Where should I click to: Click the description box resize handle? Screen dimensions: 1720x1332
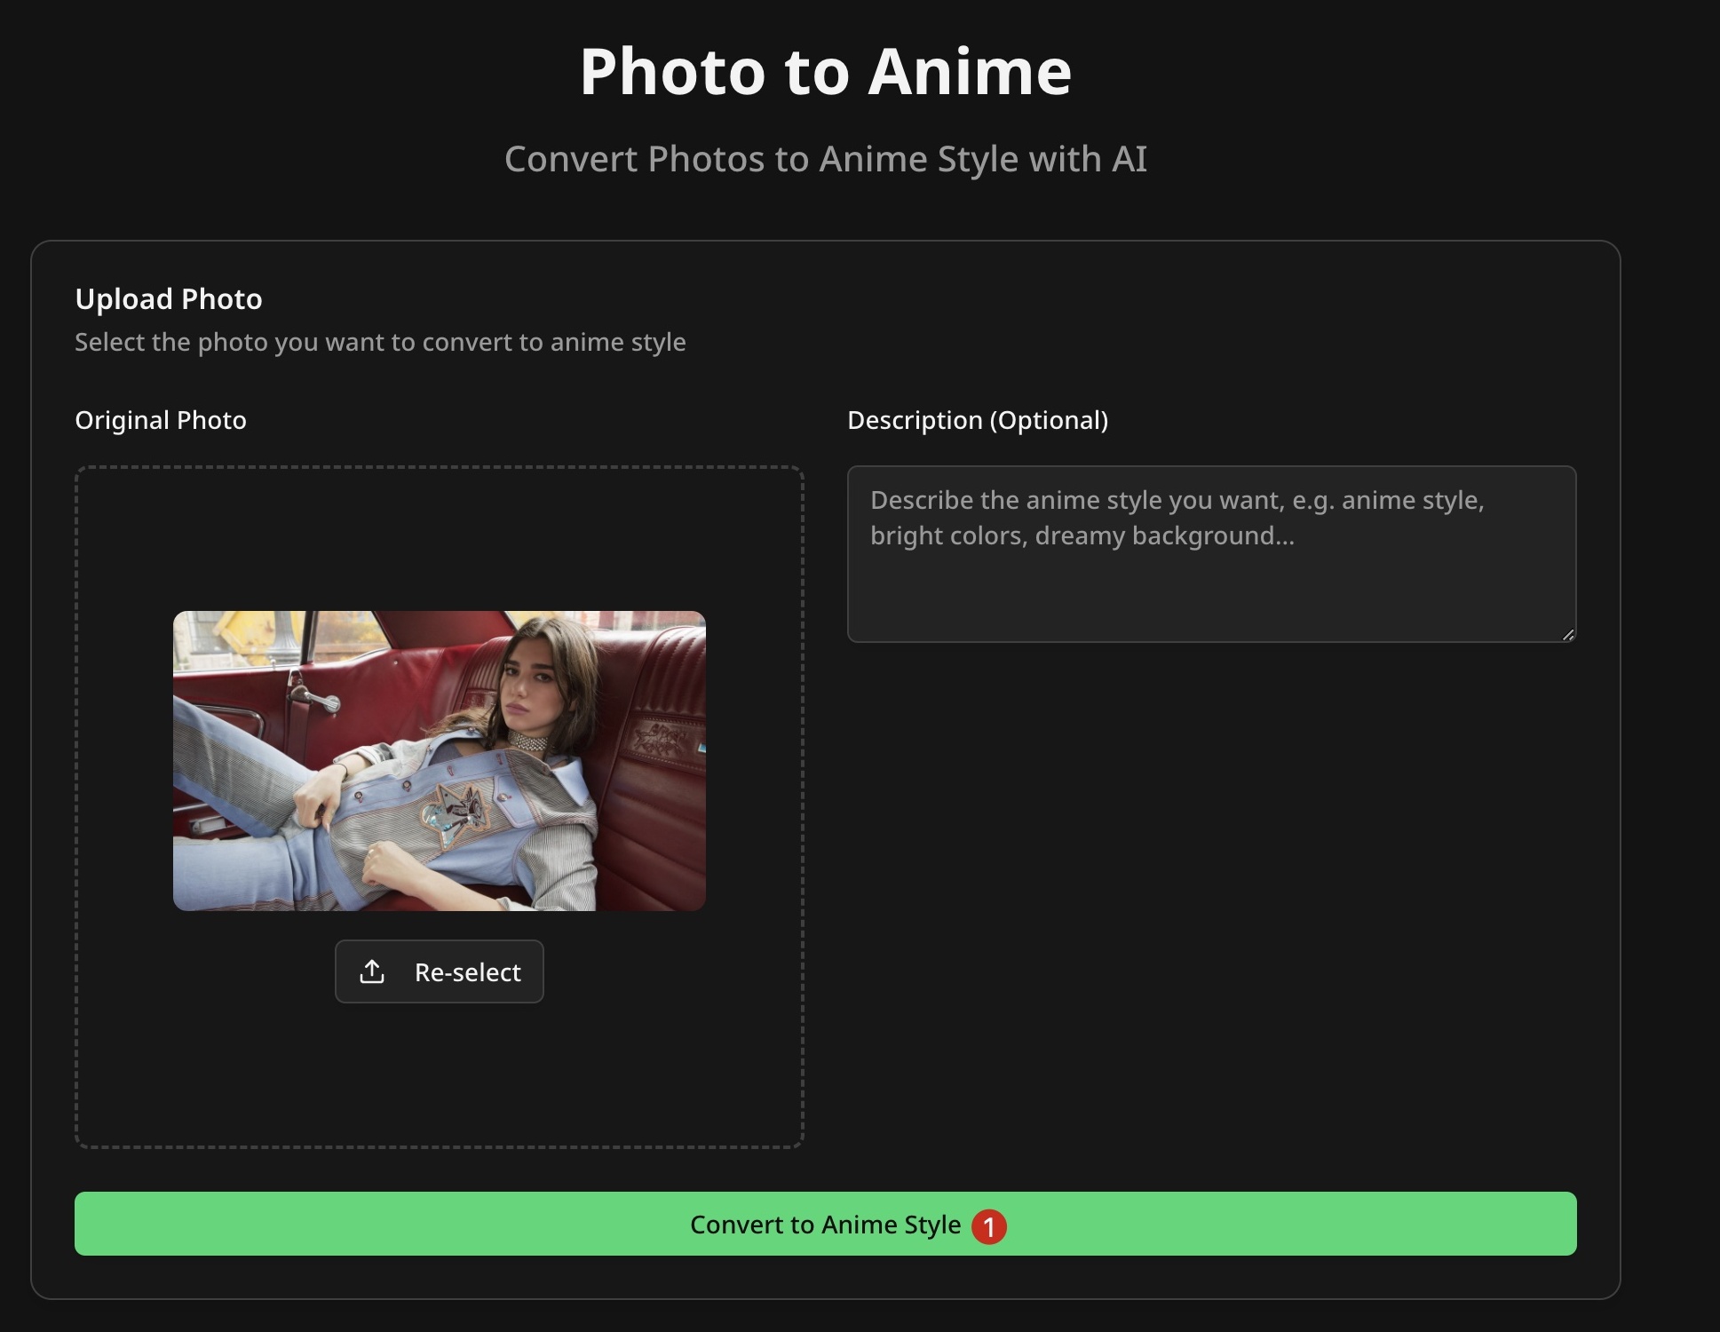click(x=1568, y=634)
